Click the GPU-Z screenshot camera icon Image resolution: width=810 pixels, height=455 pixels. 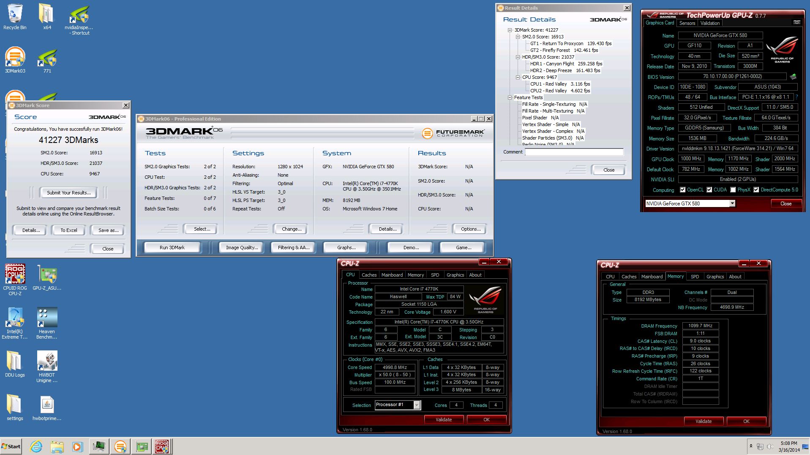click(x=796, y=22)
